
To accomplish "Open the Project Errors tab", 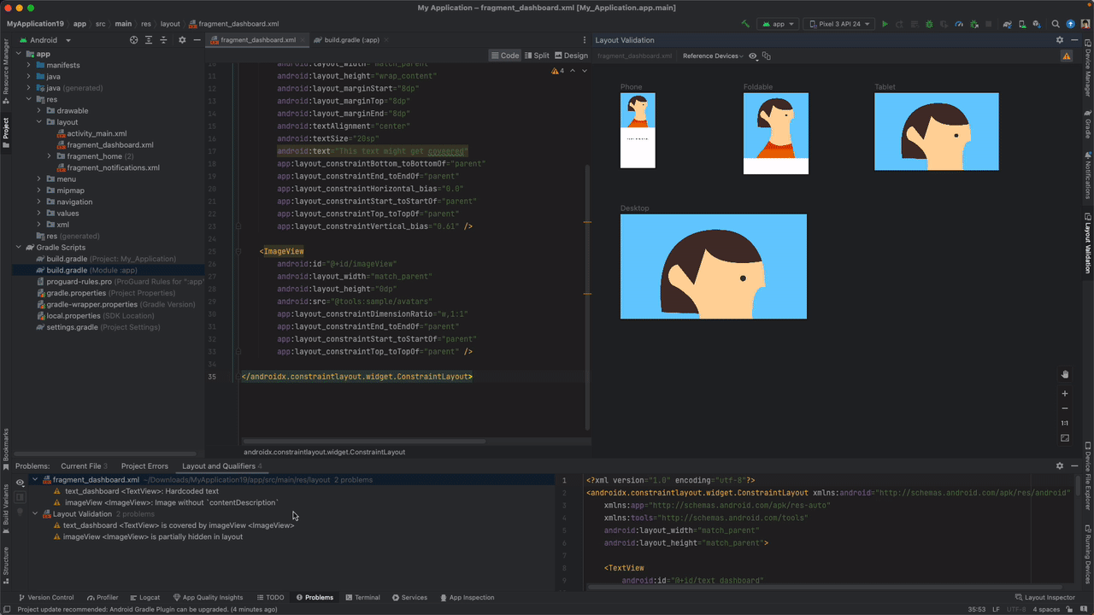I will 144,466.
